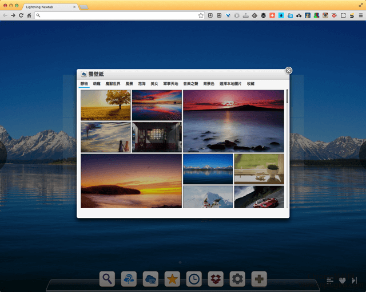This screenshot has width=366, height=292.
Task: Switch to the 風景 tab
Action: 129,84
